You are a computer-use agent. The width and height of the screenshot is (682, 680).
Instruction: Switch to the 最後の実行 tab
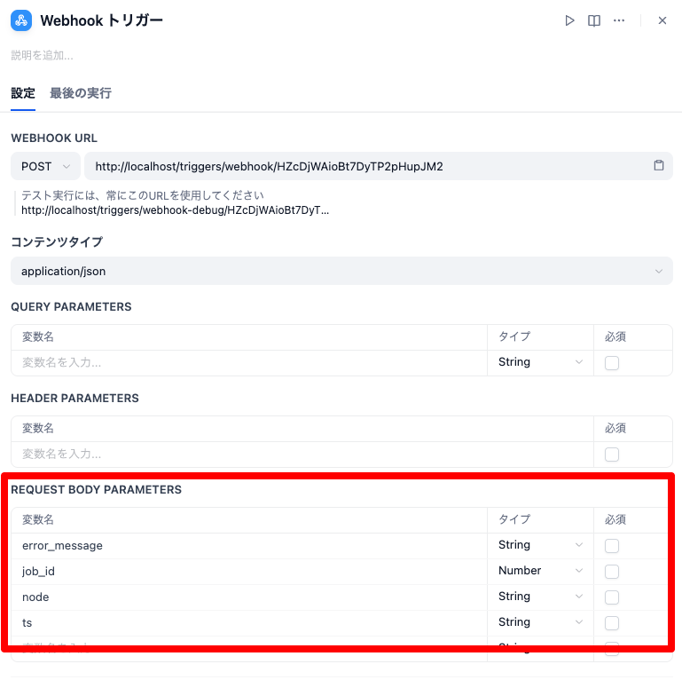(81, 93)
